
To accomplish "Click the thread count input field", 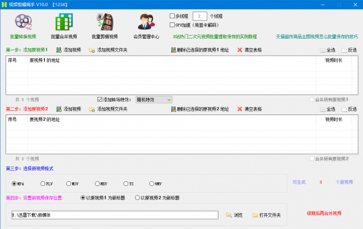I will (x=200, y=16).
